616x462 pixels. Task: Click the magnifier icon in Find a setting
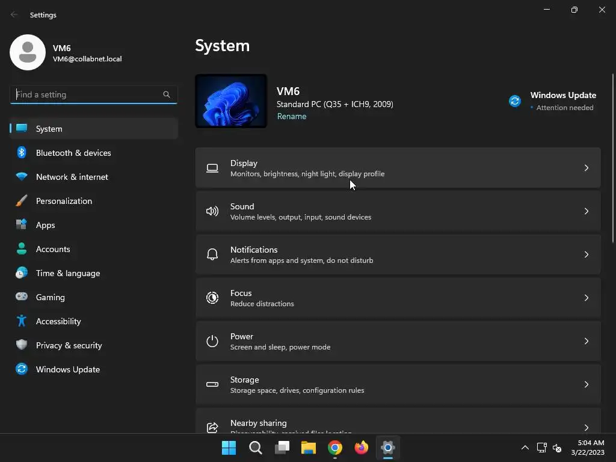[167, 94]
